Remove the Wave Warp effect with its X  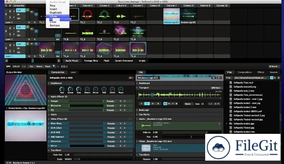125,124
